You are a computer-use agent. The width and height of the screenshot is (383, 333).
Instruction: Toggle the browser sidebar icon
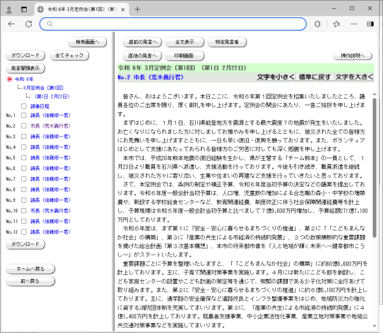[x=370, y=24]
